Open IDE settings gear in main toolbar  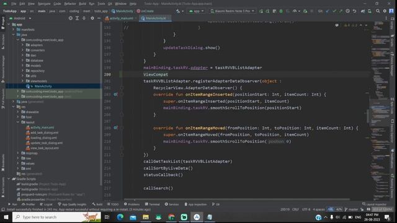click(x=385, y=11)
